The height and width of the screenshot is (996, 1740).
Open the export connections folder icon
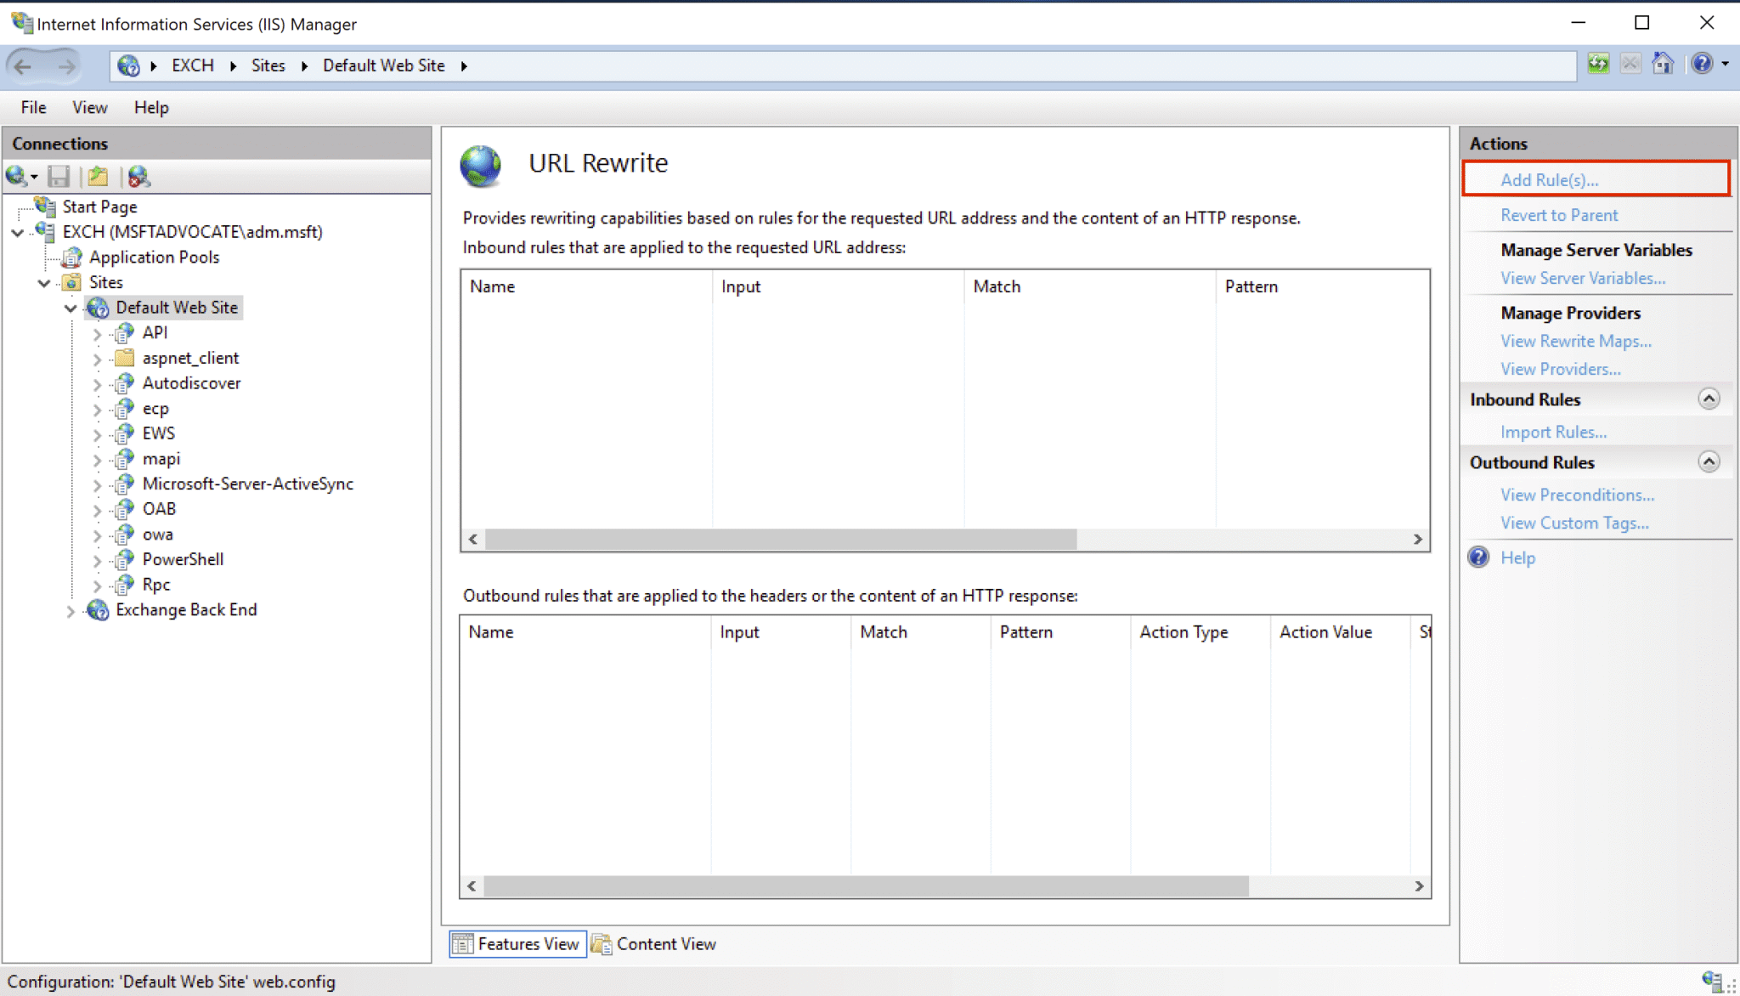click(x=98, y=176)
